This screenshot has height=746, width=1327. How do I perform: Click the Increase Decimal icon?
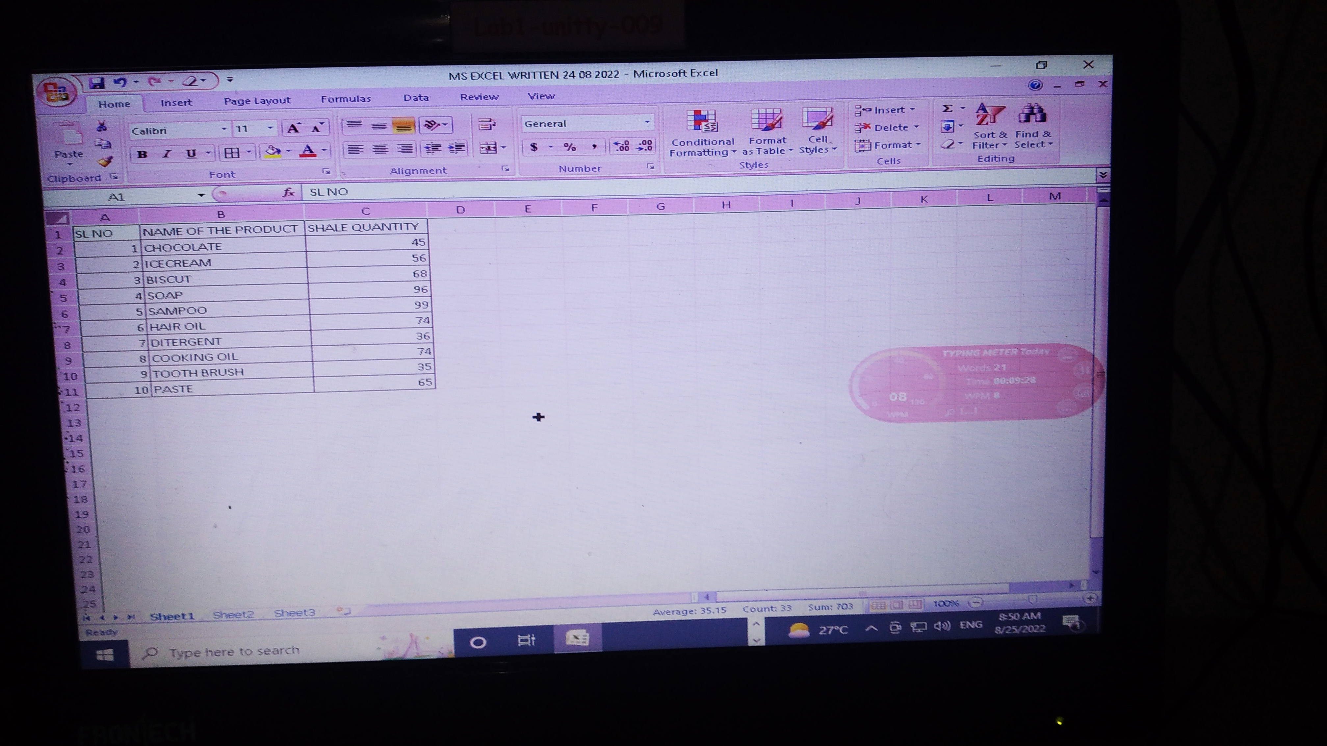click(x=622, y=147)
